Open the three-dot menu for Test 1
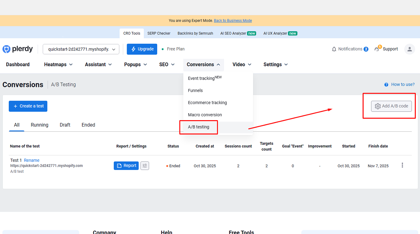The width and height of the screenshot is (420, 234). pos(402,165)
